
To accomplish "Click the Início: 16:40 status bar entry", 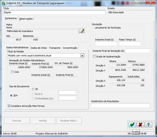I will 10,134.
